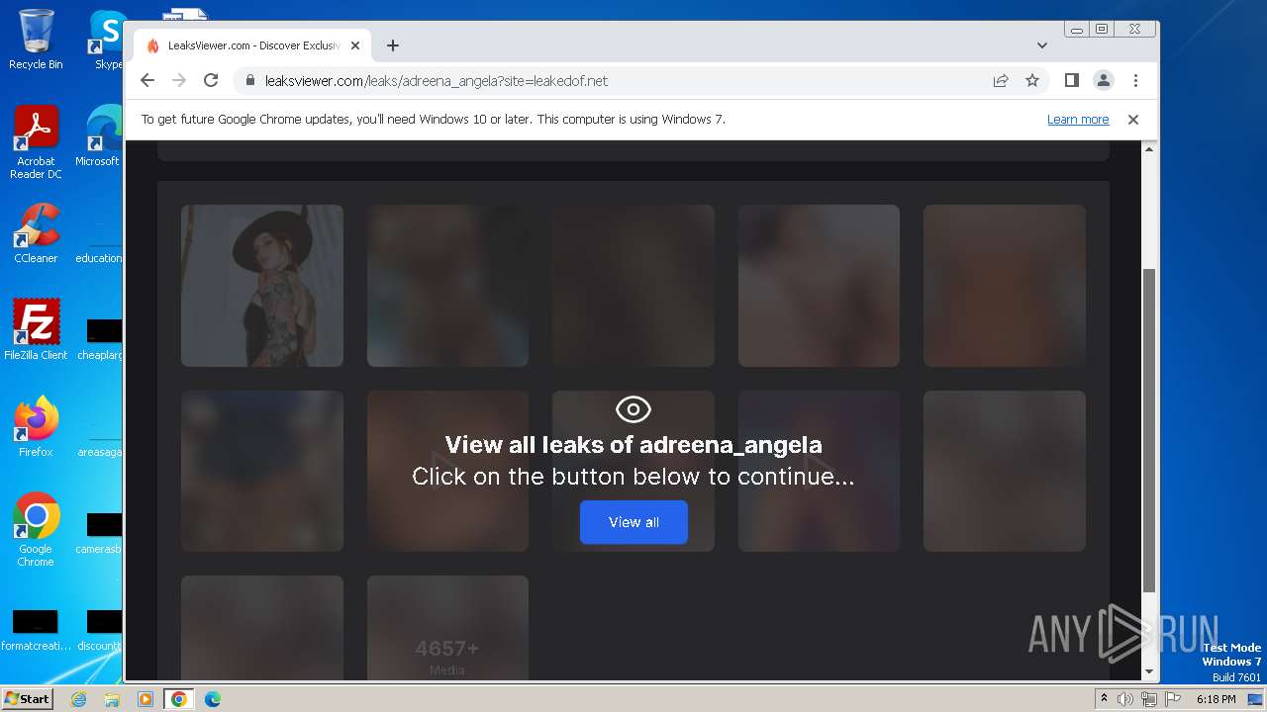
Task: Open the Windows Start button
Action: [28, 698]
